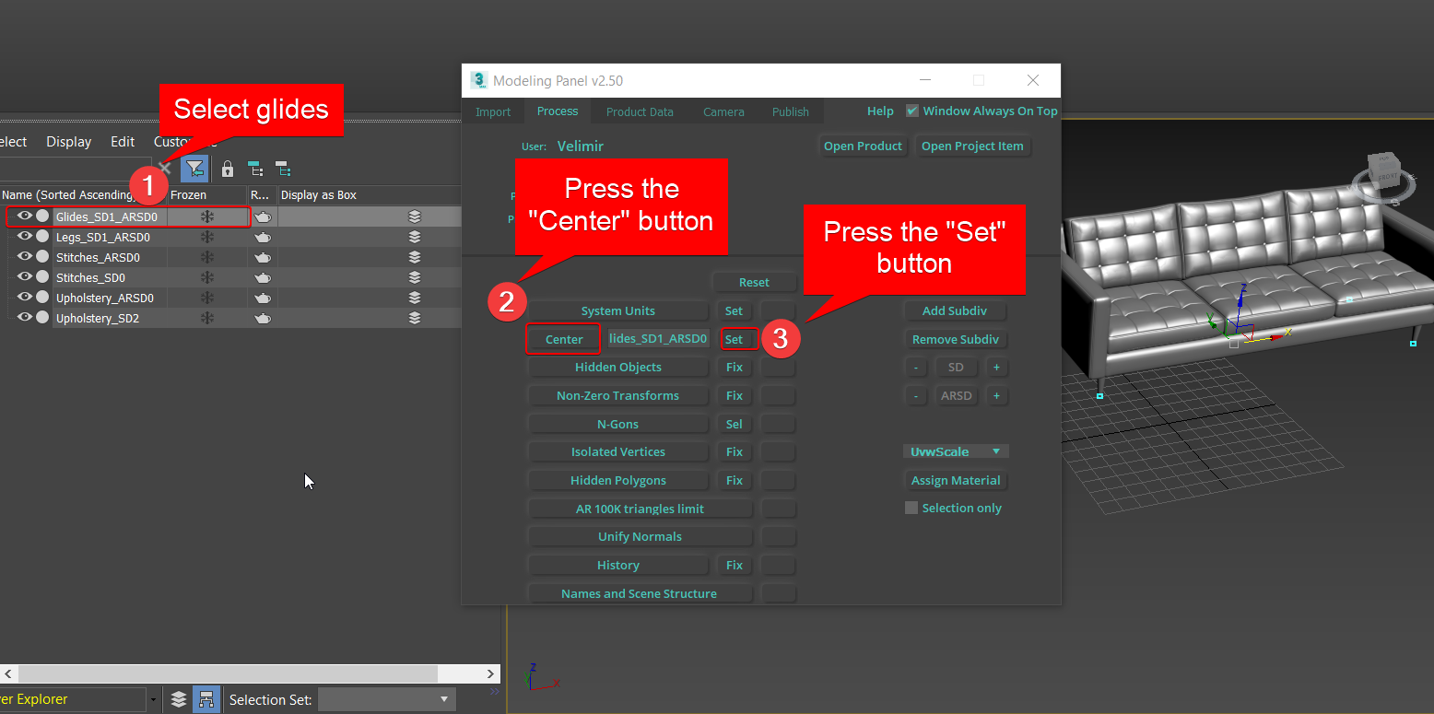Image resolution: width=1434 pixels, height=714 pixels.
Task: Hide Glides_SD1_ARSD0 using its eye icon
Action: 25,217
